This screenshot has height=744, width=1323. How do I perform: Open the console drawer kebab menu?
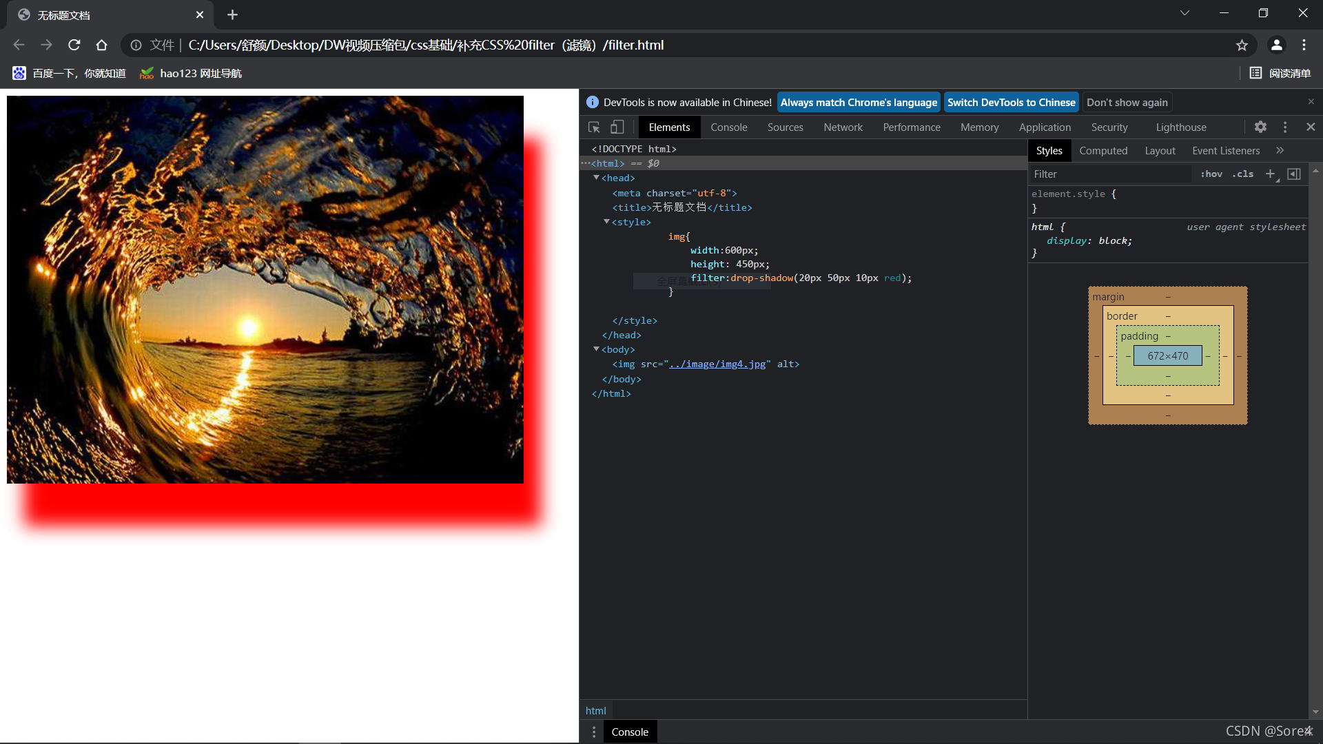[x=594, y=732]
